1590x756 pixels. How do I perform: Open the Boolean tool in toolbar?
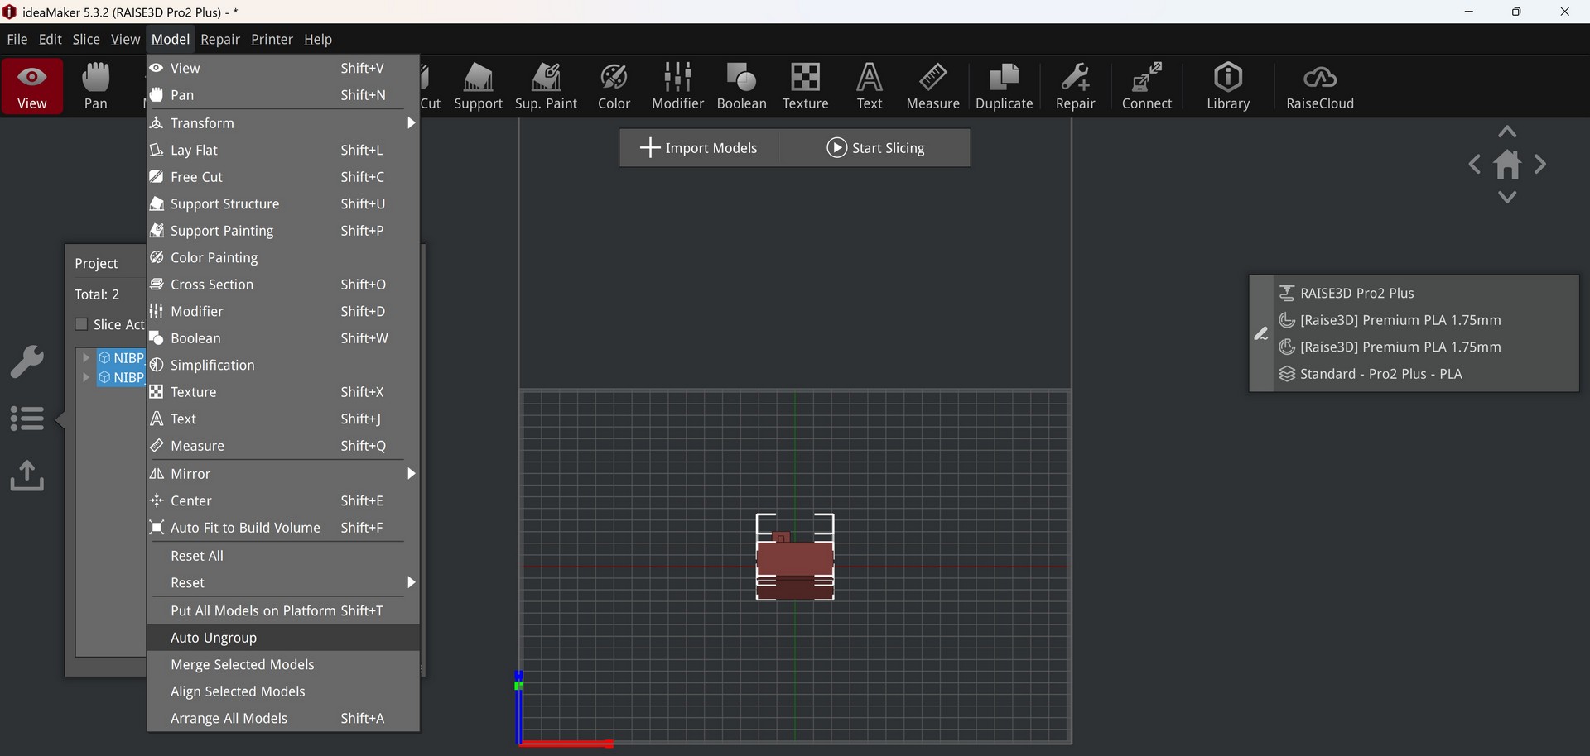point(742,86)
